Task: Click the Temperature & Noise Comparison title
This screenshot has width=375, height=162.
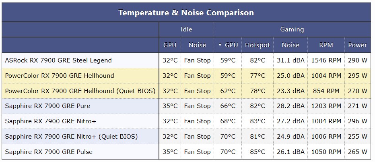Action: [x=186, y=12]
